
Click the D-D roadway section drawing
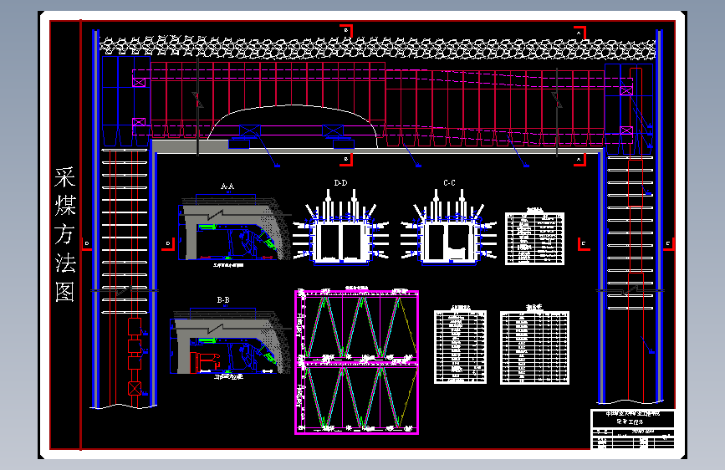click(x=341, y=227)
